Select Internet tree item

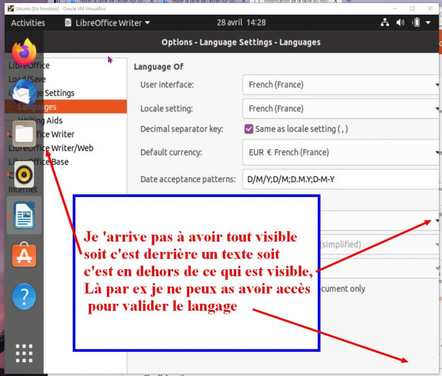pos(23,190)
